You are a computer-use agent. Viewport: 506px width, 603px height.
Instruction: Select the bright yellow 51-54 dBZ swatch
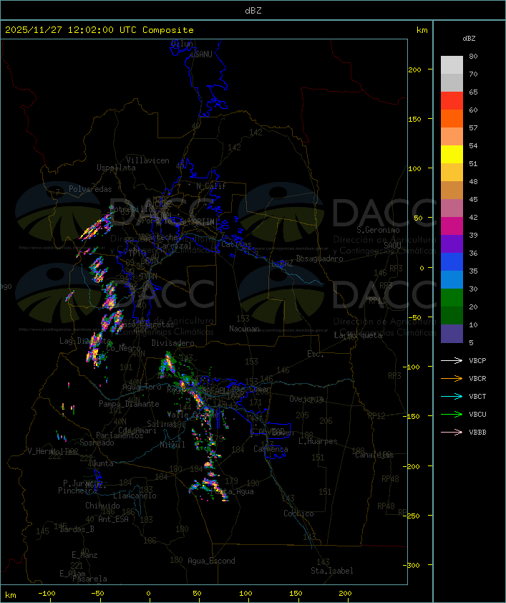pos(452,154)
